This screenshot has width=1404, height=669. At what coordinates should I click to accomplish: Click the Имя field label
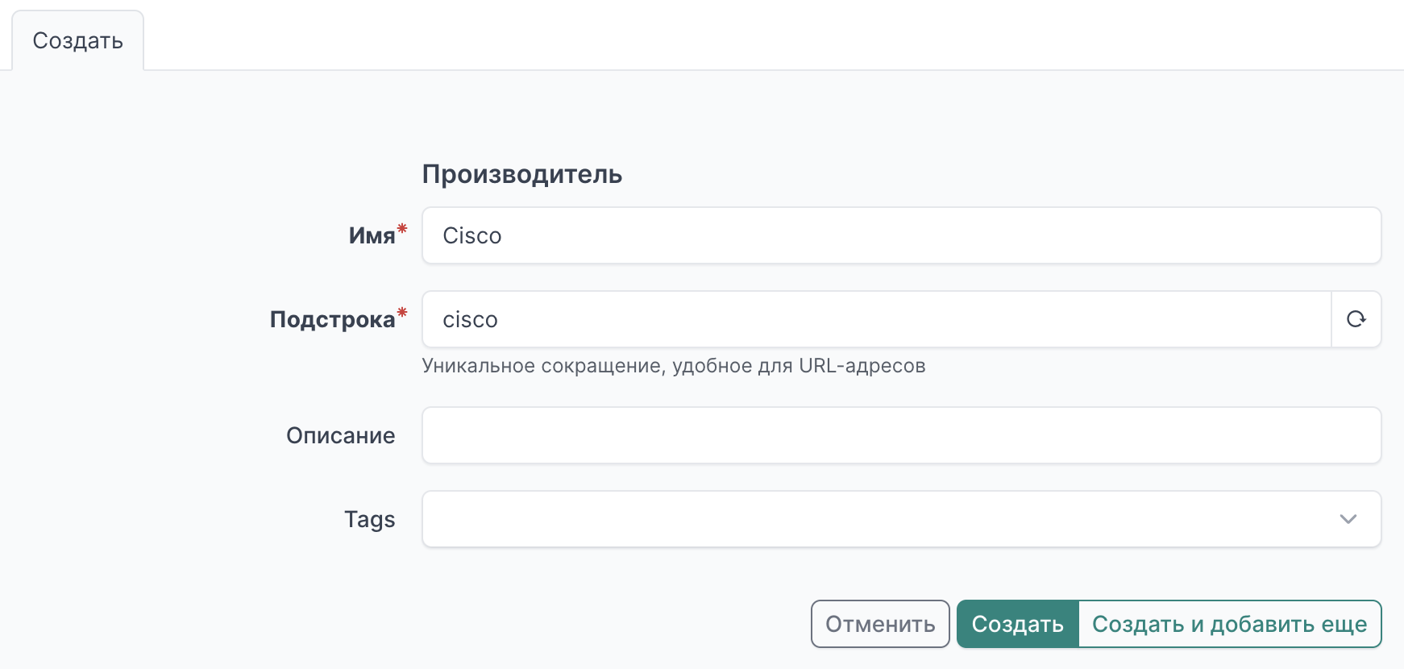372,235
